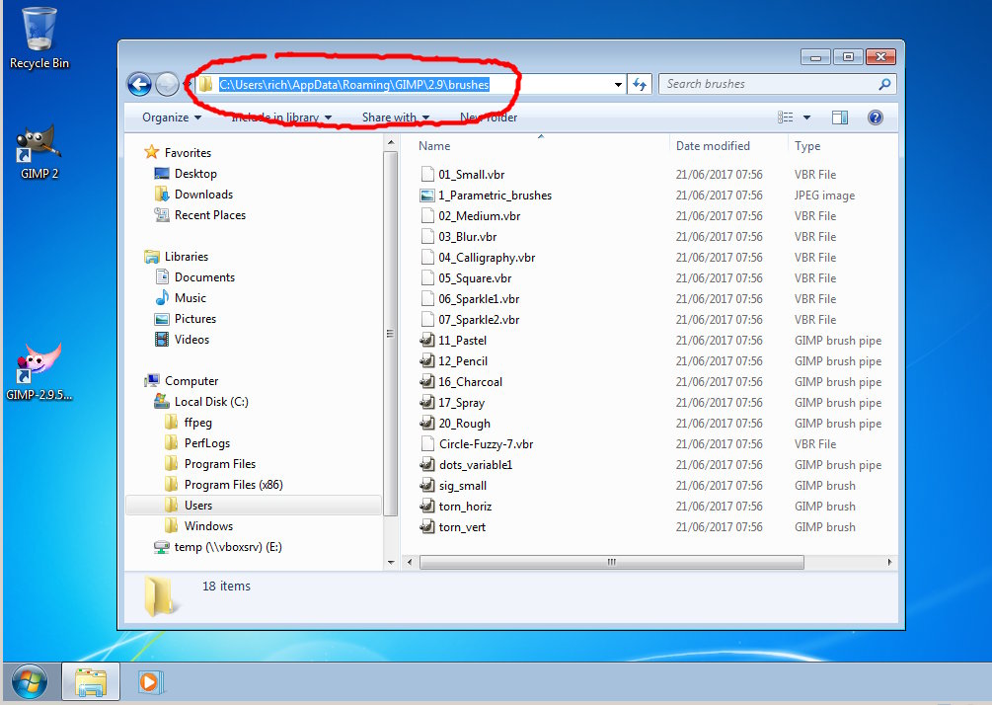The image size is (992, 705).
Task: Show the preview pane
Action: 840,117
